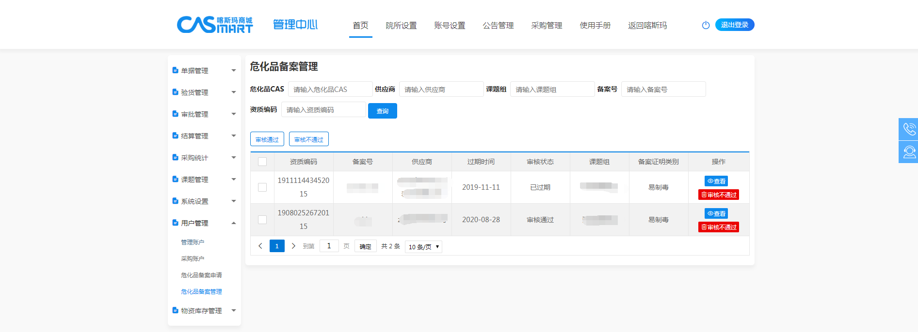The height and width of the screenshot is (332, 918).
Task: Check the row for 2019-11-11 record
Action: (x=262, y=187)
